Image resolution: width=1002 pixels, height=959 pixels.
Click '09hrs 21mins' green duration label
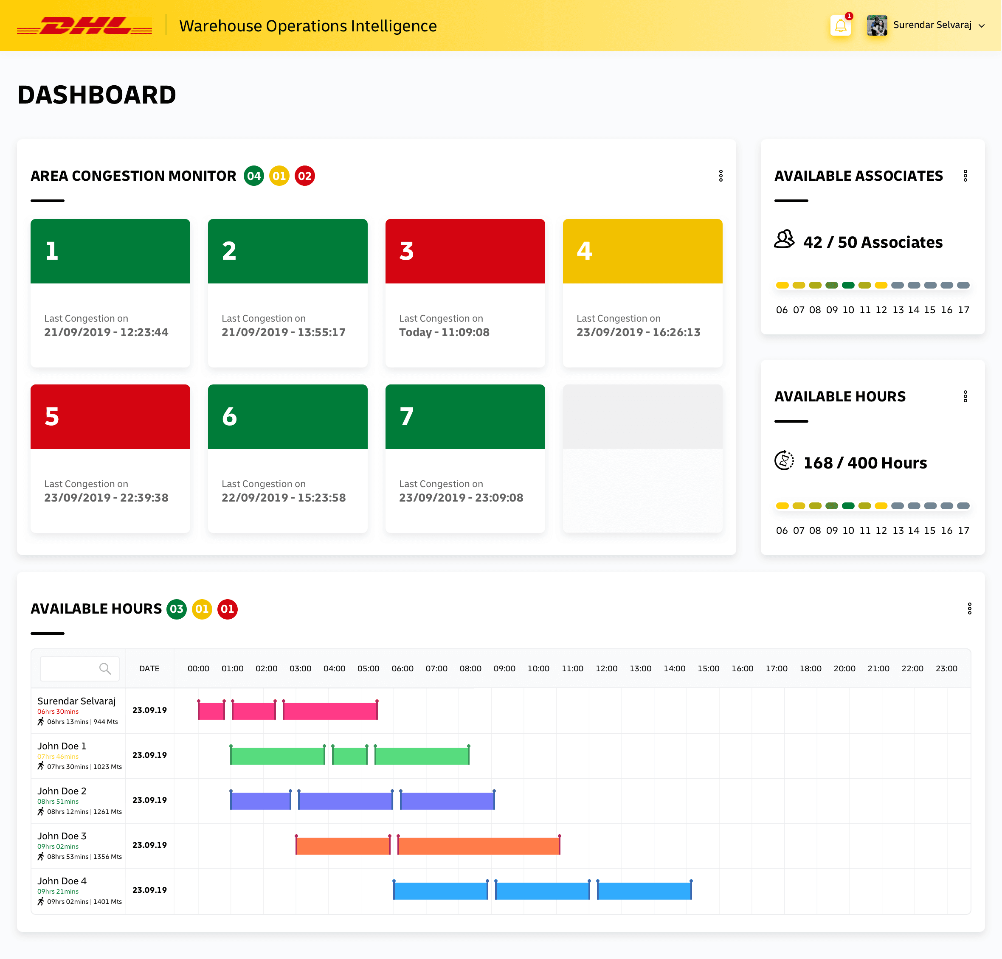(x=58, y=892)
